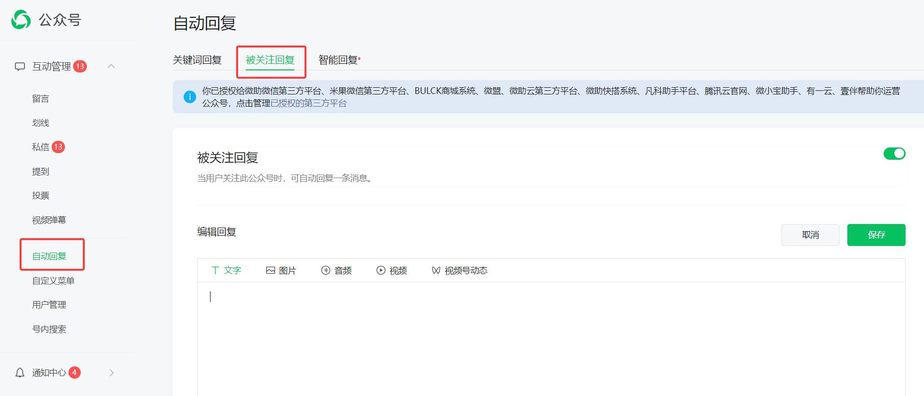Open the 被关注回复 tab
Viewport: 924px width, 396px height.
tap(270, 60)
